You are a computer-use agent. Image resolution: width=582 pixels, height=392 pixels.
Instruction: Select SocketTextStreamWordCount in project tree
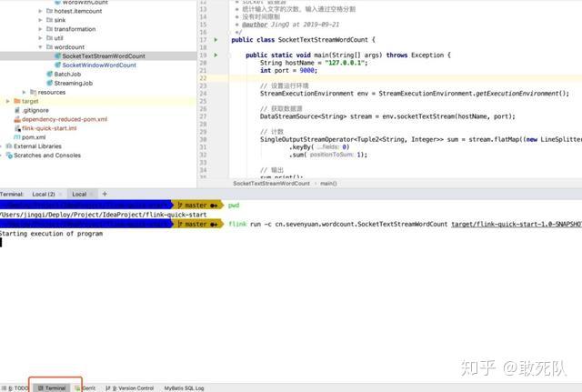[104, 56]
